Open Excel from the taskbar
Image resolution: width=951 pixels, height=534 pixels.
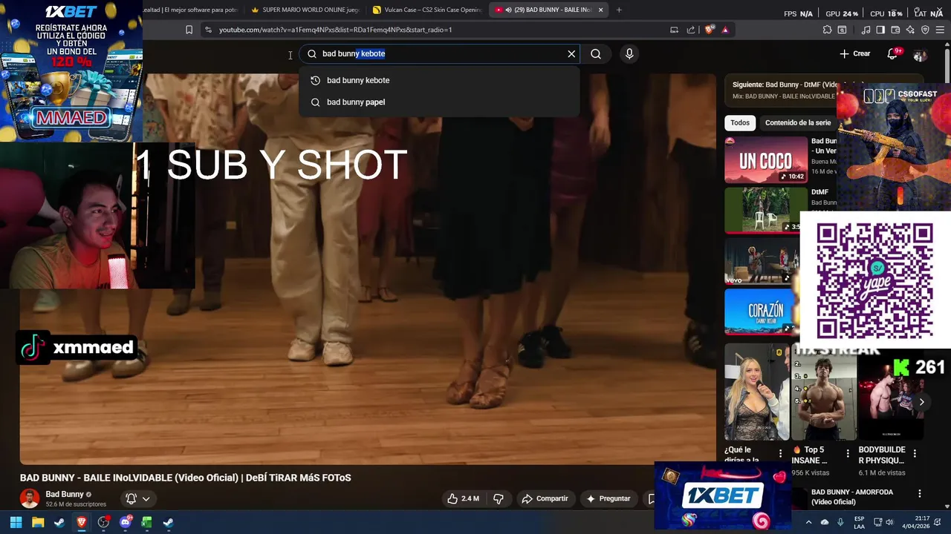146,522
